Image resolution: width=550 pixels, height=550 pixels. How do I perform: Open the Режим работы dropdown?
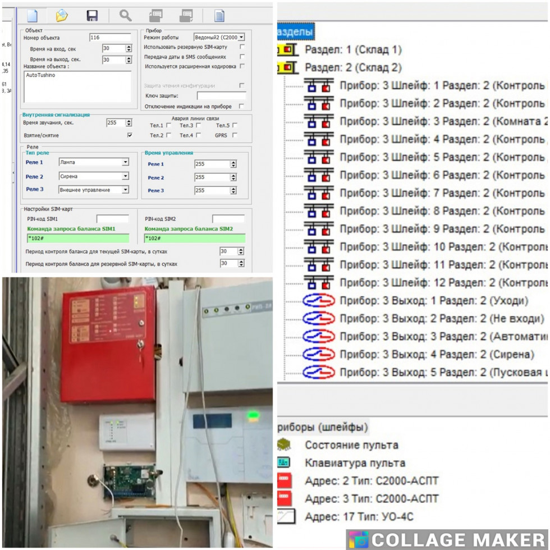click(x=241, y=37)
